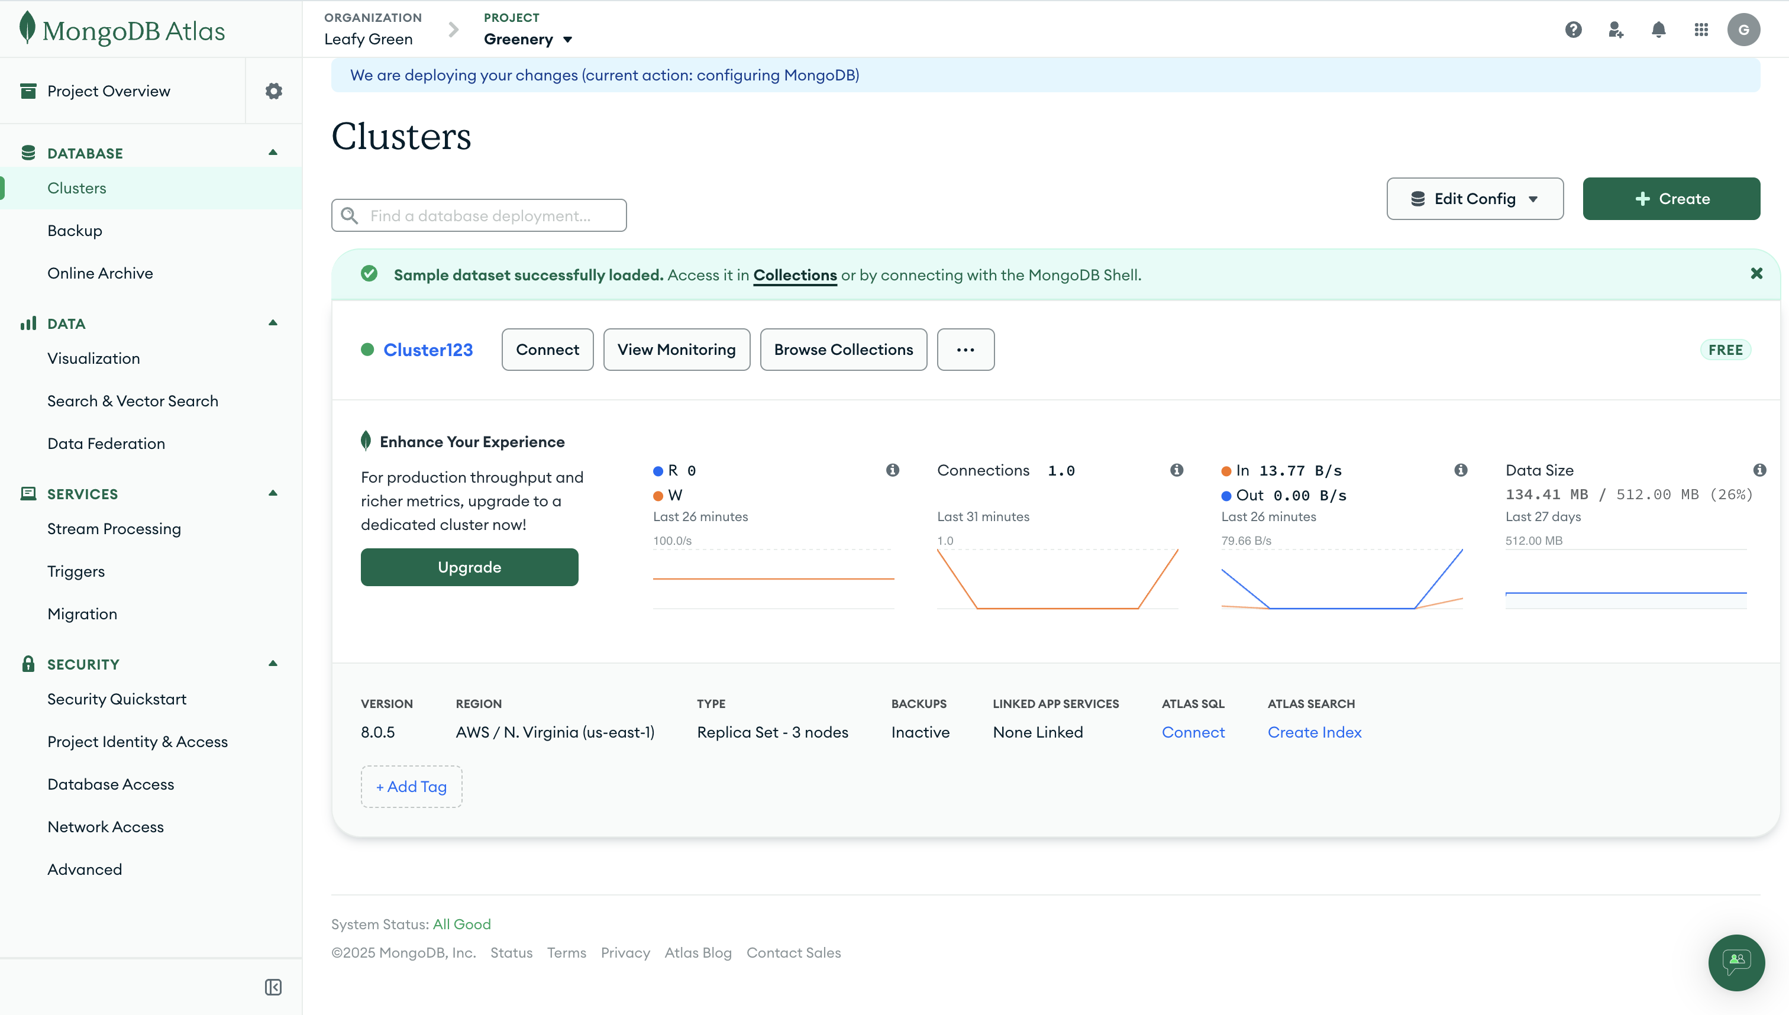The width and height of the screenshot is (1789, 1015).
Task: Collapse the Database section
Action: click(x=273, y=153)
